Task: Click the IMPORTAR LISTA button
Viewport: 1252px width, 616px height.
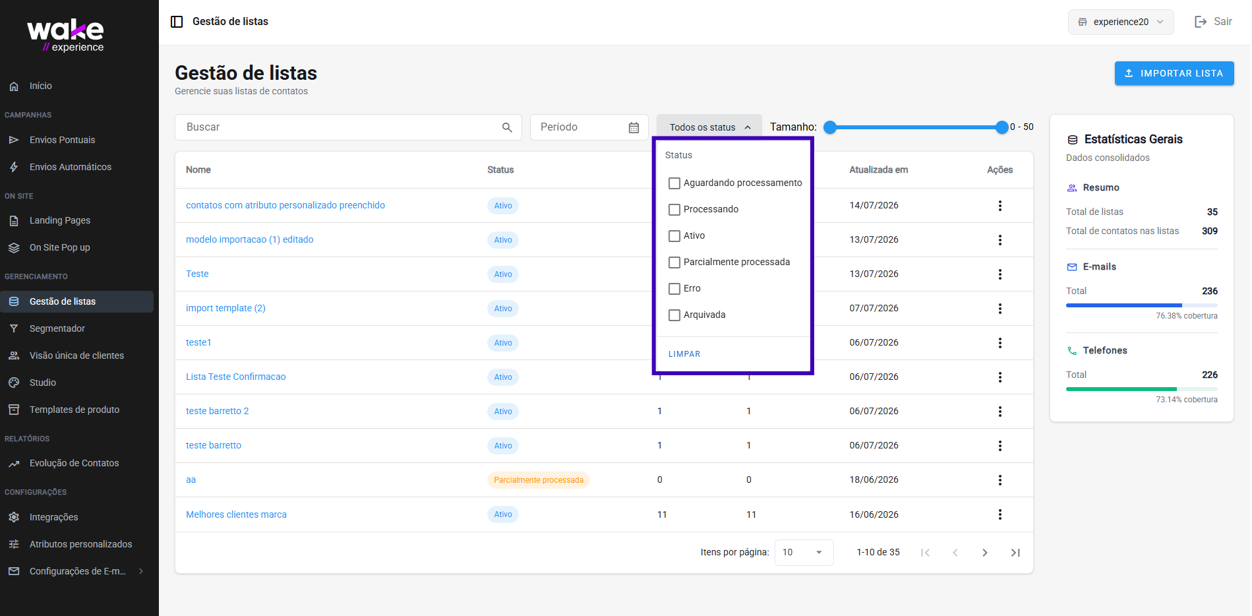Action: (x=1174, y=73)
